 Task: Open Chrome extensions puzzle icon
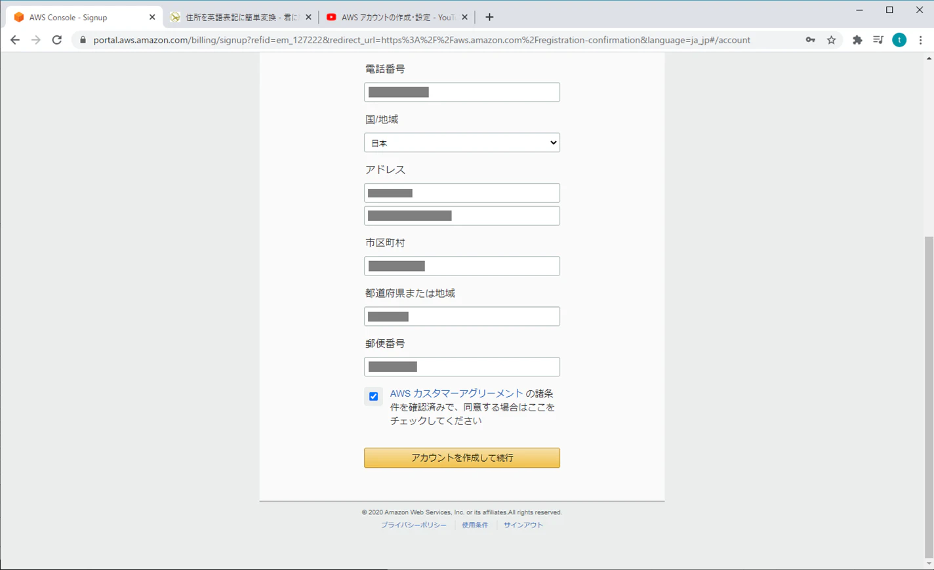tap(857, 40)
